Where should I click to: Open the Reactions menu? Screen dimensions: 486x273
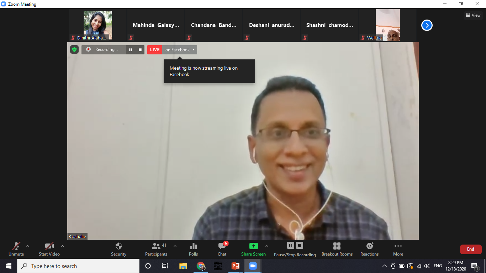[x=369, y=249]
